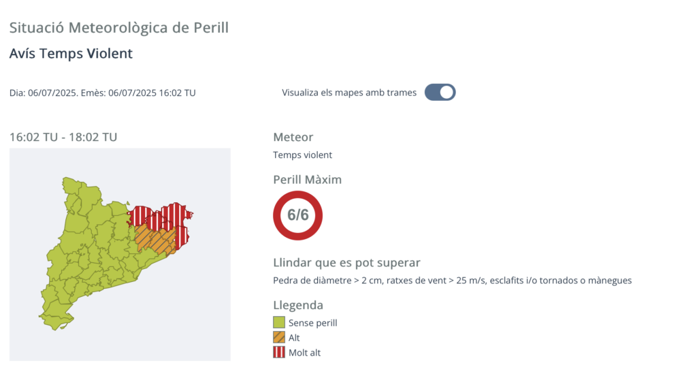Click the orange hatched 'Alt' legend swatch
Viewport: 697px width, 380px height.
click(278, 337)
